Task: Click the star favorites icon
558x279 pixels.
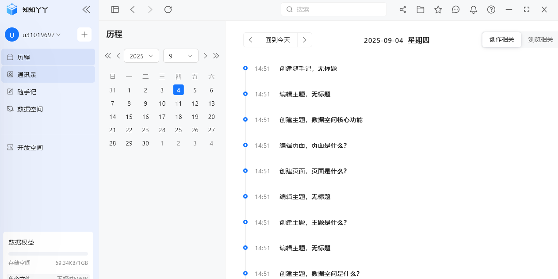Action: [x=438, y=10]
